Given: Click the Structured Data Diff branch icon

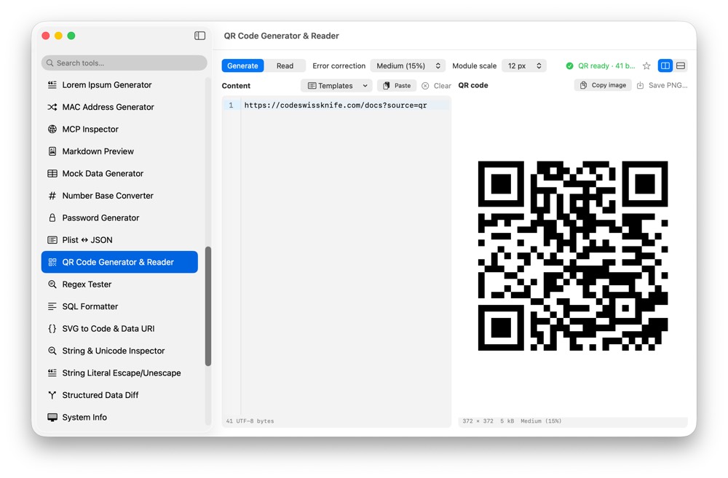Looking at the screenshot, I should 52,395.
